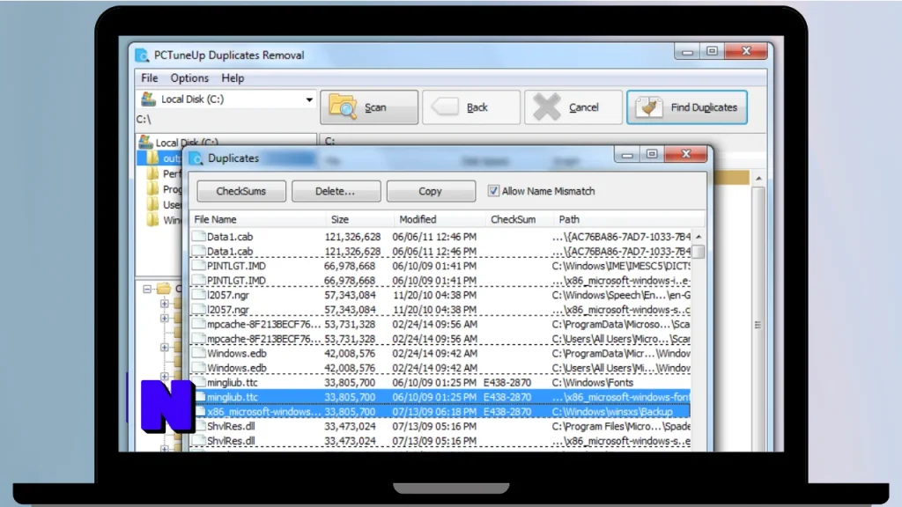Click the Duplicates list scrollbar thumb
The image size is (902, 507).
(699, 252)
